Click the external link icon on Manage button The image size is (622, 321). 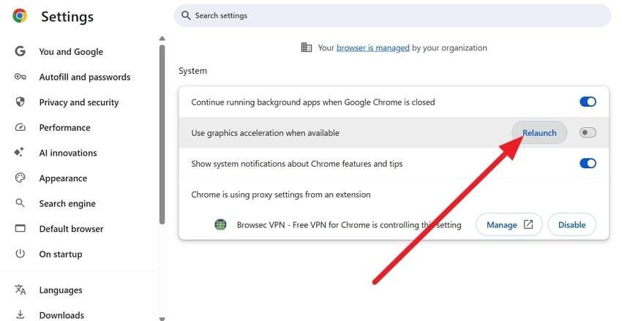click(528, 224)
